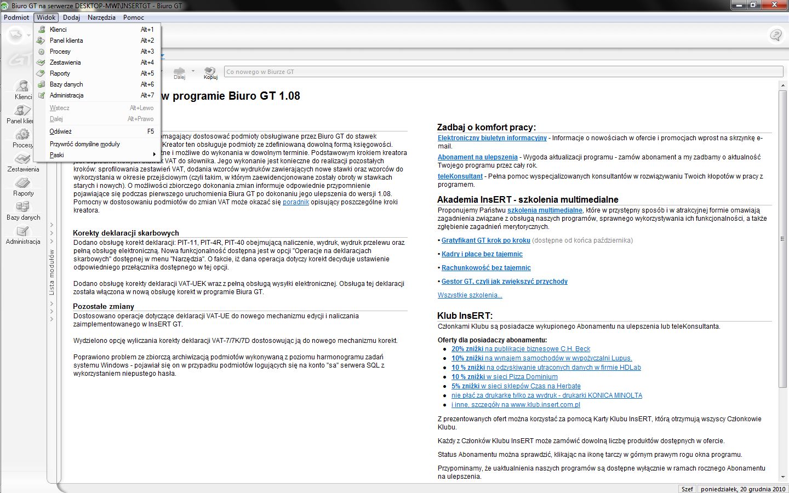Click the Panel klienta sidebar icon

pos(22,110)
